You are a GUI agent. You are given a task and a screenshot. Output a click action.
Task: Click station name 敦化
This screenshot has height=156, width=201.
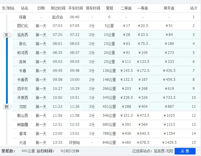[22, 44]
